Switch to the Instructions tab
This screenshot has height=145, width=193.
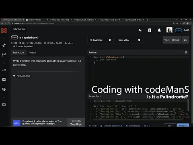[18, 52]
